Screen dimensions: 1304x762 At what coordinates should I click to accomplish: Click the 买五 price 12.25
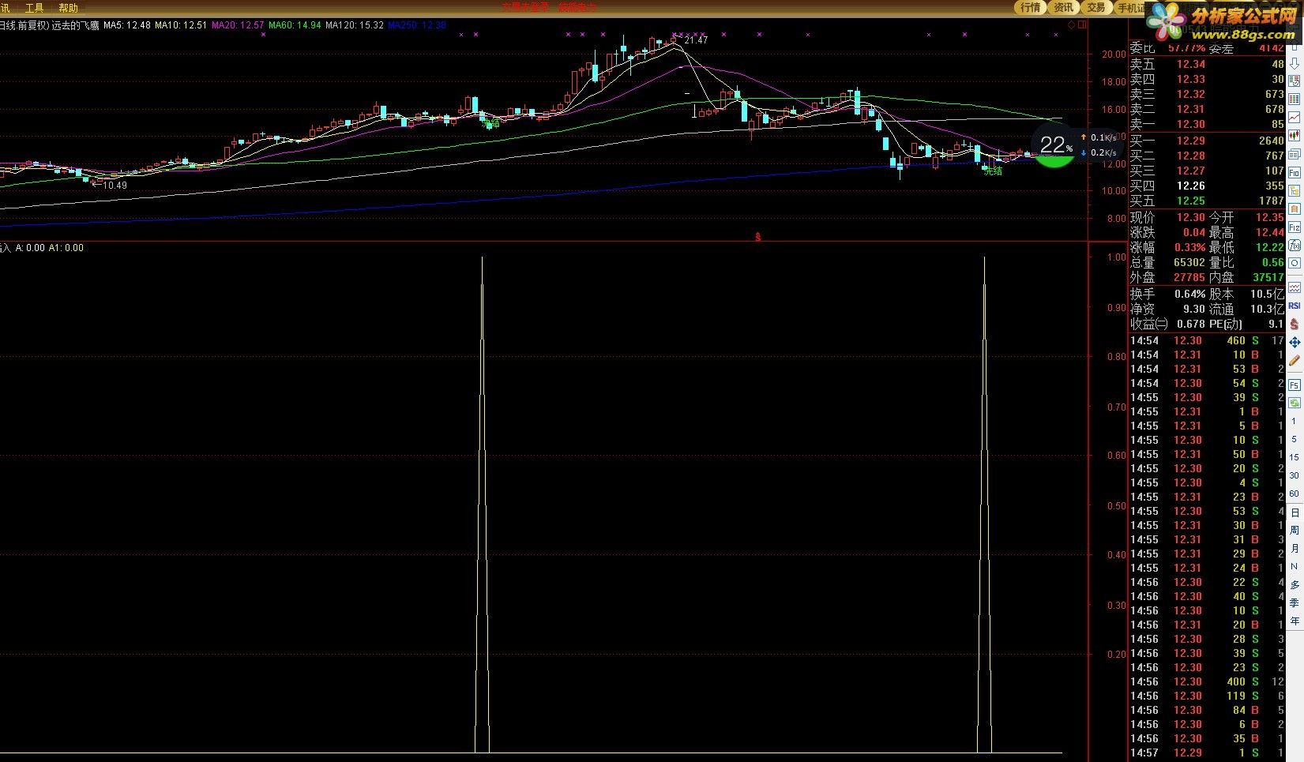pyautogui.click(x=1190, y=201)
